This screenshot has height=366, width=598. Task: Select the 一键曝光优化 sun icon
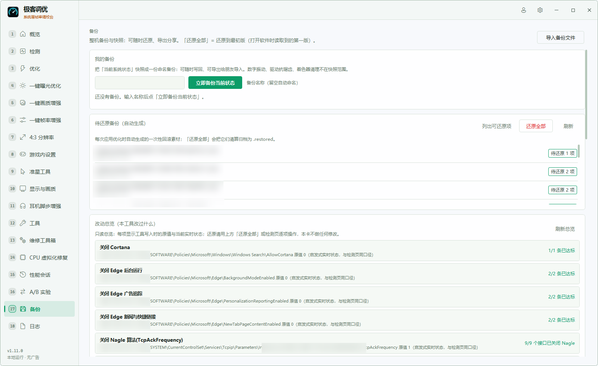click(x=23, y=86)
